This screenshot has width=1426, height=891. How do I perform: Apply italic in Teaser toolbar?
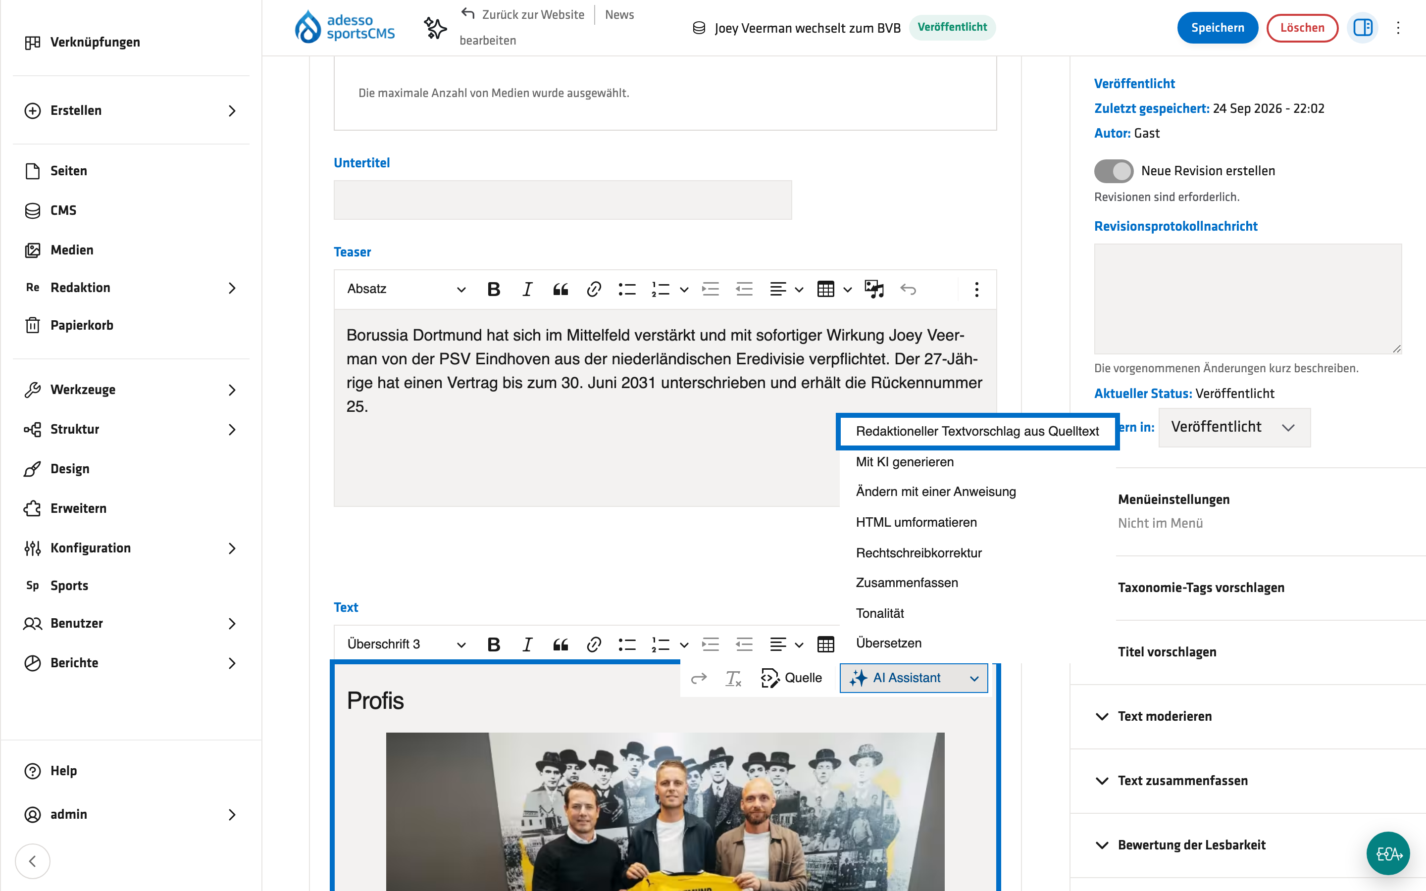[527, 290]
